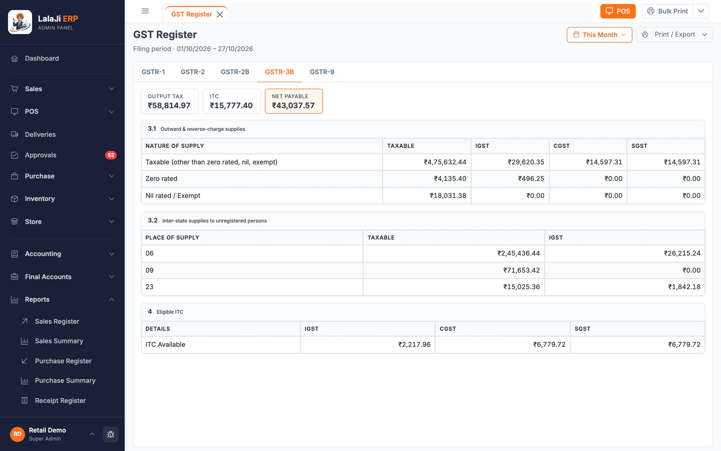Click the Deliveries truck icon
Image resolution: width=721 pixels, height=451 pixels.
coord(14,134)
